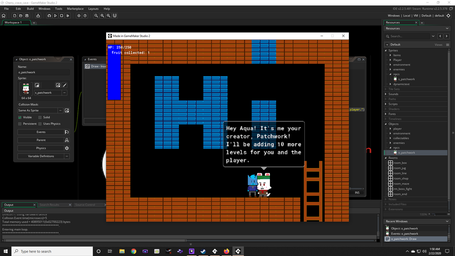This screenshot has width=455, height=256.
Task: Save the project with floppy icon
Action: tap(27, 16)
